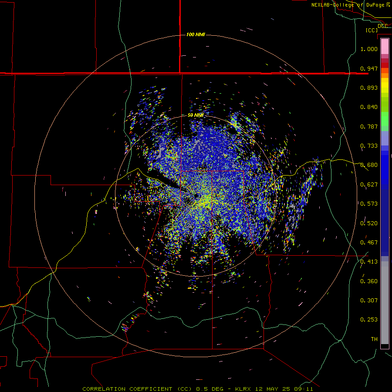
Task: Click the KLRX station ID in the caption
Action: [x=244, y=389]
